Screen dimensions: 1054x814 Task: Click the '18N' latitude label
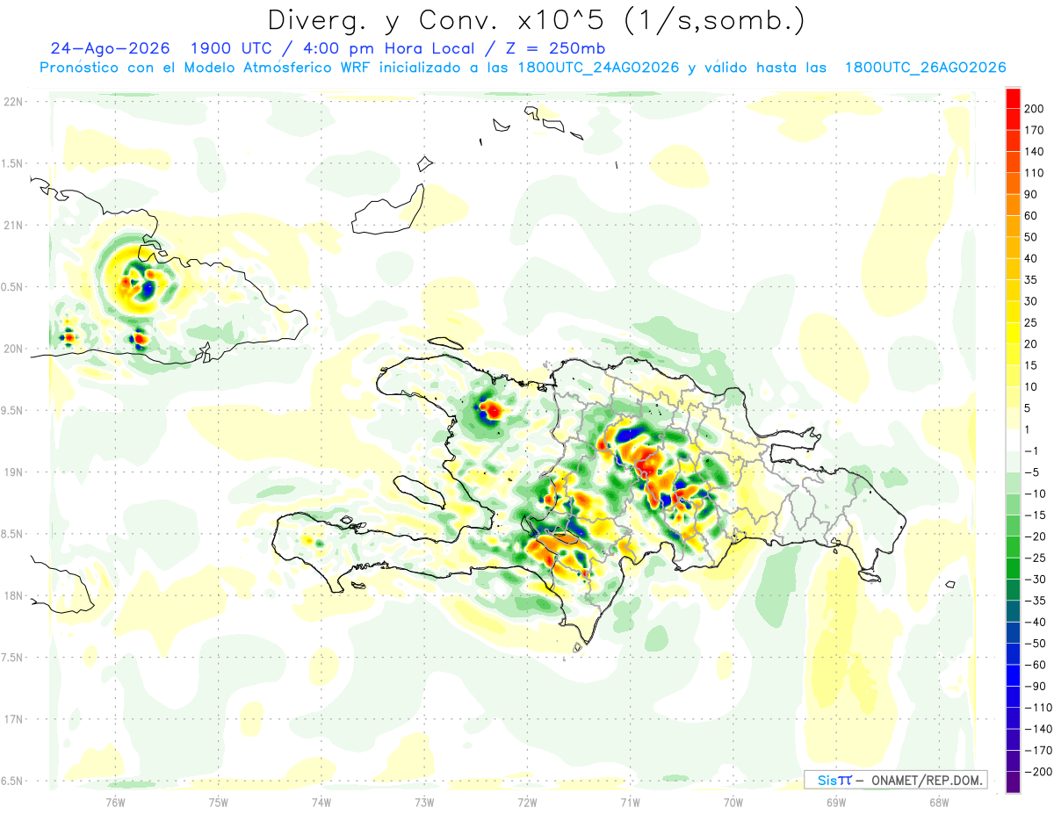(13, 595)
